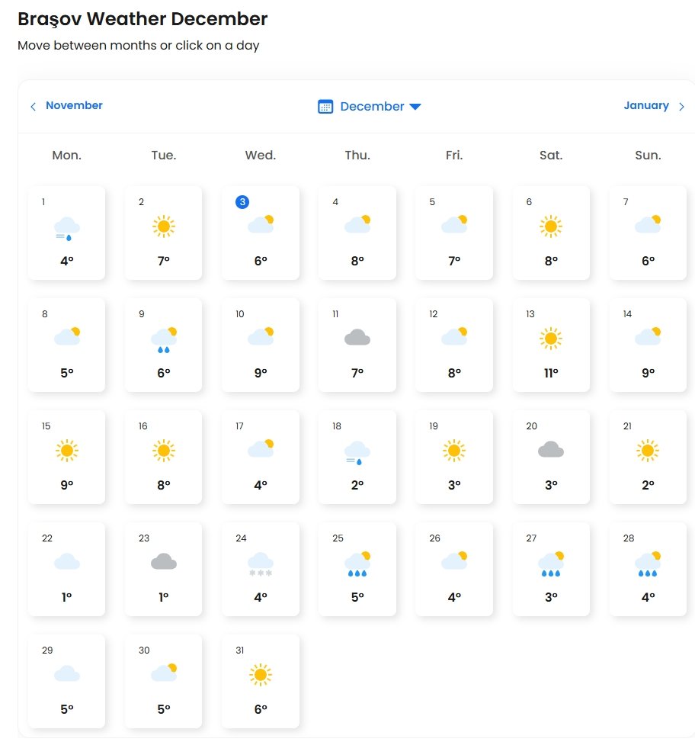Click the heavy rain icon on December 25
695x742 pixels.
tap(357, 564)
